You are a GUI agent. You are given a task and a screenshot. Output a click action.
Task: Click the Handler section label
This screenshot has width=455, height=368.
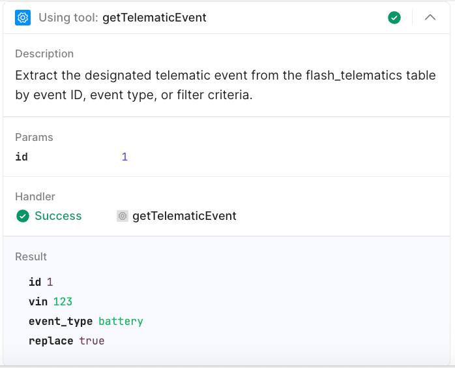(x=35, y=196)
